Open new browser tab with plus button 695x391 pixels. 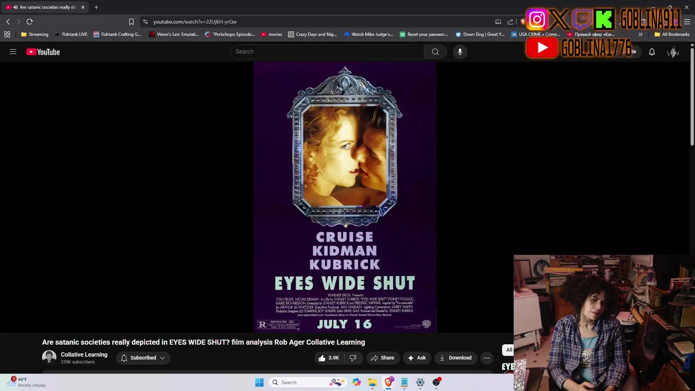tap(96, 7)
